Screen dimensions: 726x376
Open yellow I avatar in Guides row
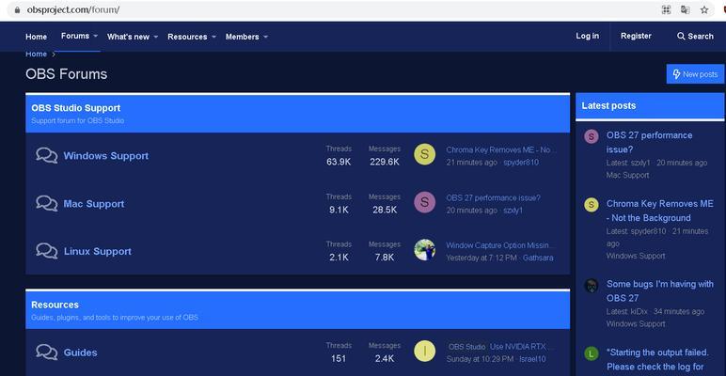[x=424, y=352]
